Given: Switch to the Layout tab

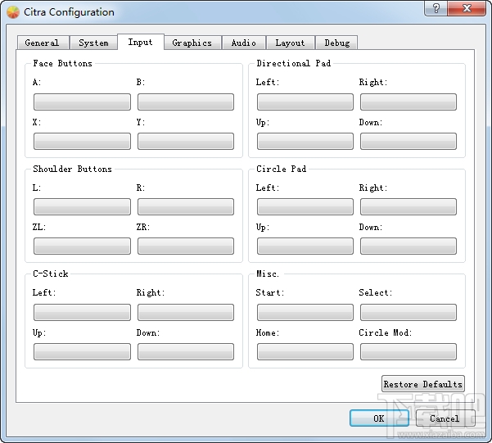Looking at the screenshot, I should tap(291, 43).
